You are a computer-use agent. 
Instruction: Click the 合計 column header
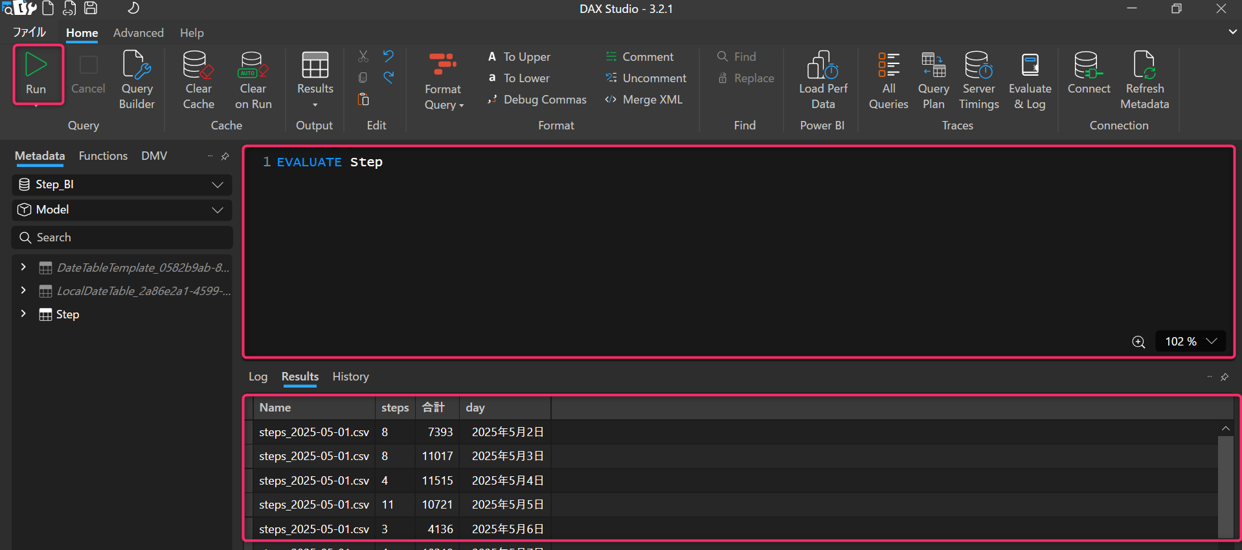click(437, 408)
